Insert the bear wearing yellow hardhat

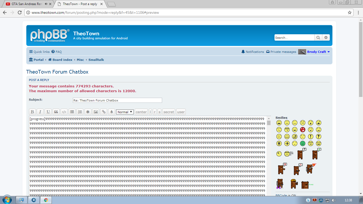[294, 184]
